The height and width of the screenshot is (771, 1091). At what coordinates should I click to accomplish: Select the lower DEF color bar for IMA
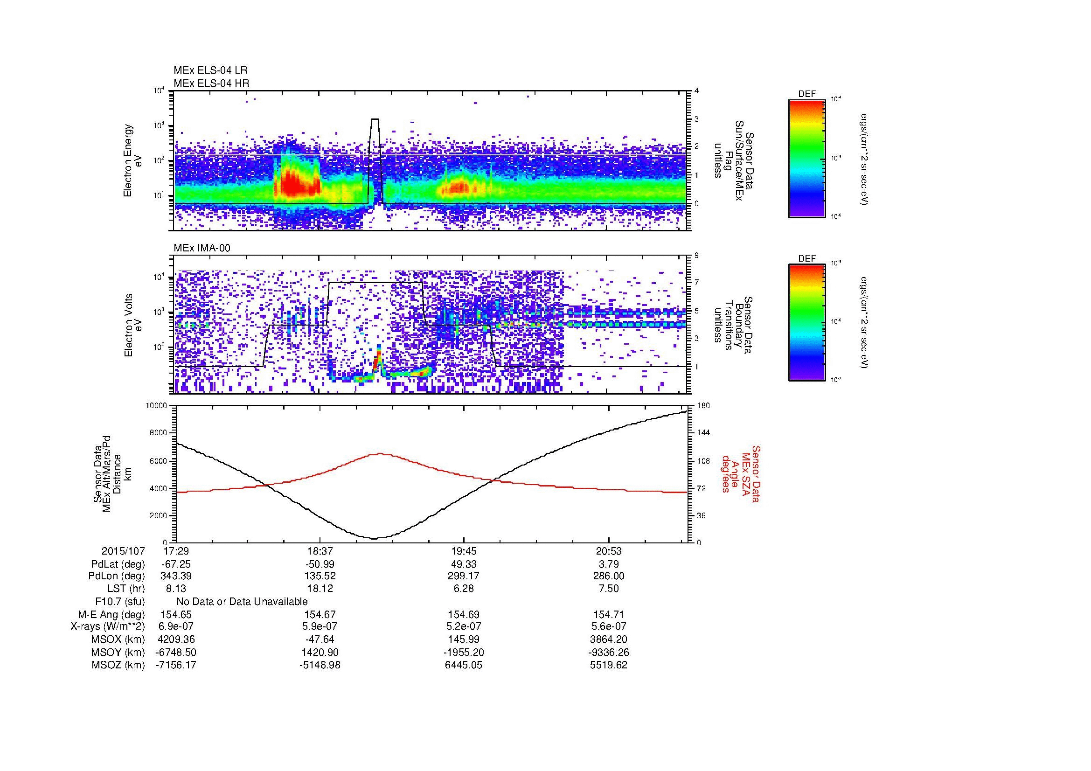806,323
